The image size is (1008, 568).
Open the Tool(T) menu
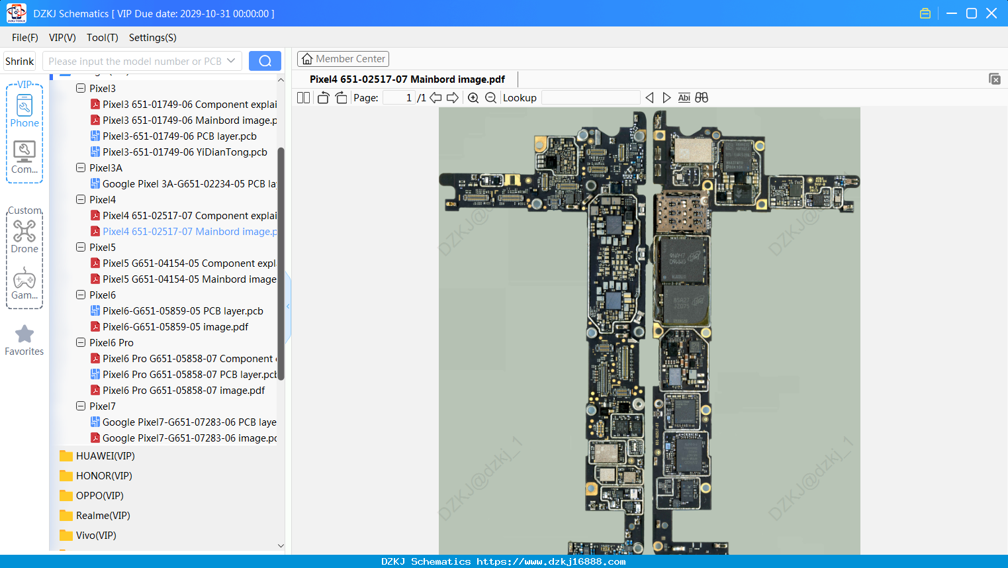point(103,38)
